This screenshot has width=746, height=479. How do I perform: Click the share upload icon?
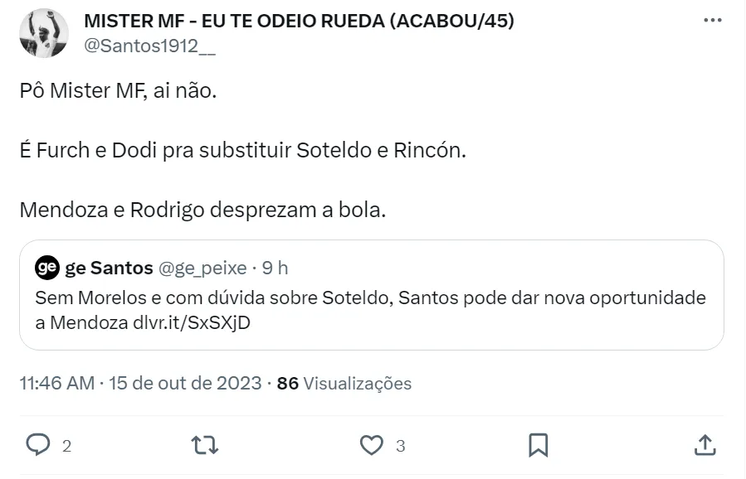pos(705,445)
